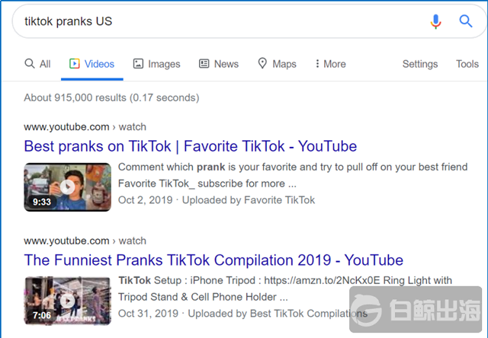Play the 9:33 video thumbnail
Viewport: 488px width, 338px height.
pos(67,187)
